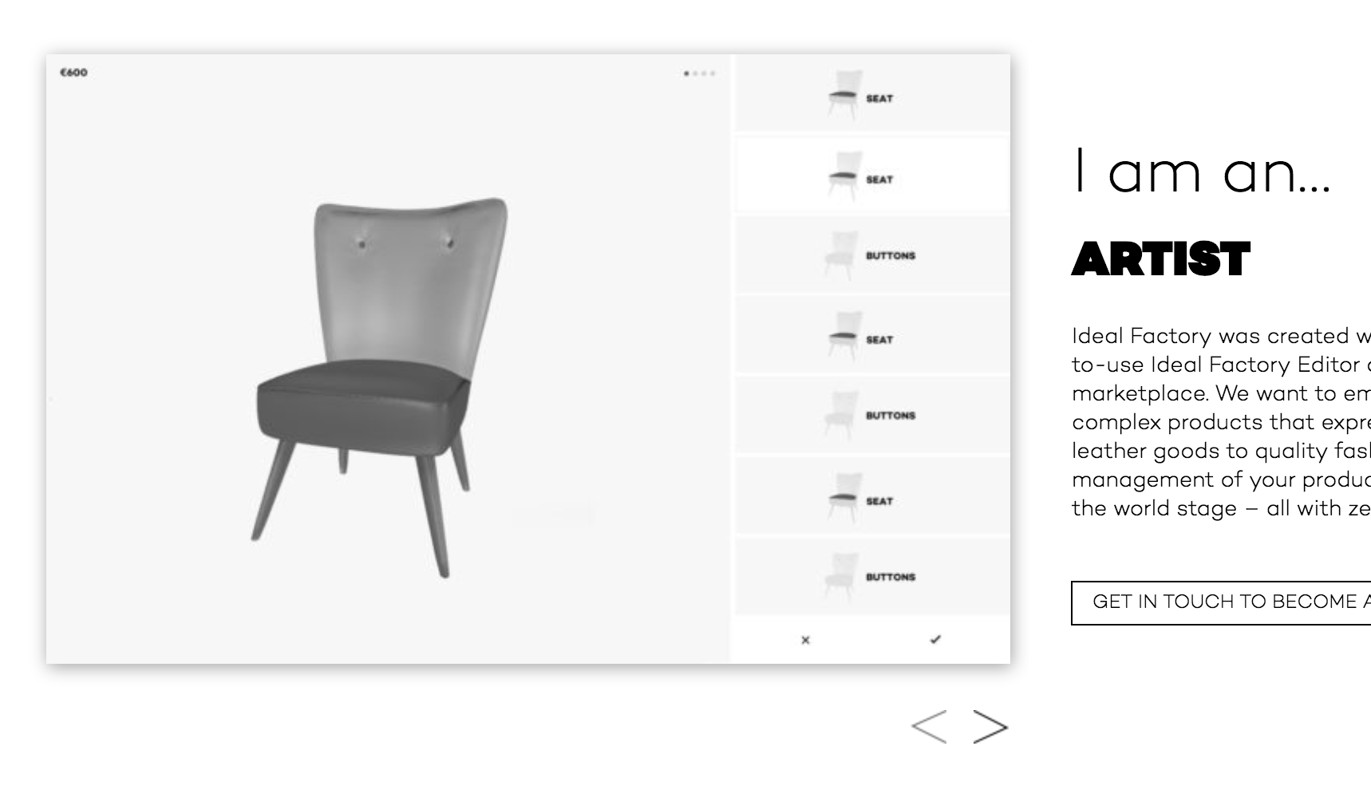Pick the last SEAT option row

(x=872, y=497)
